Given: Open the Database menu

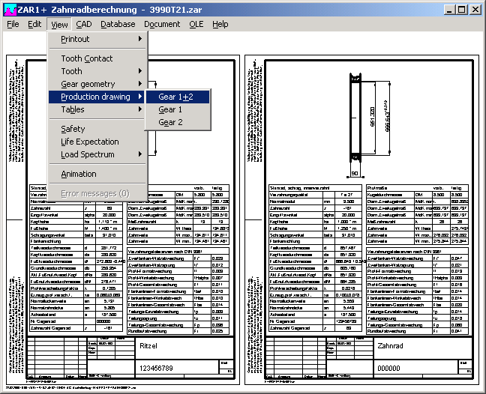Looking at the screenshot, I should 118,24.
